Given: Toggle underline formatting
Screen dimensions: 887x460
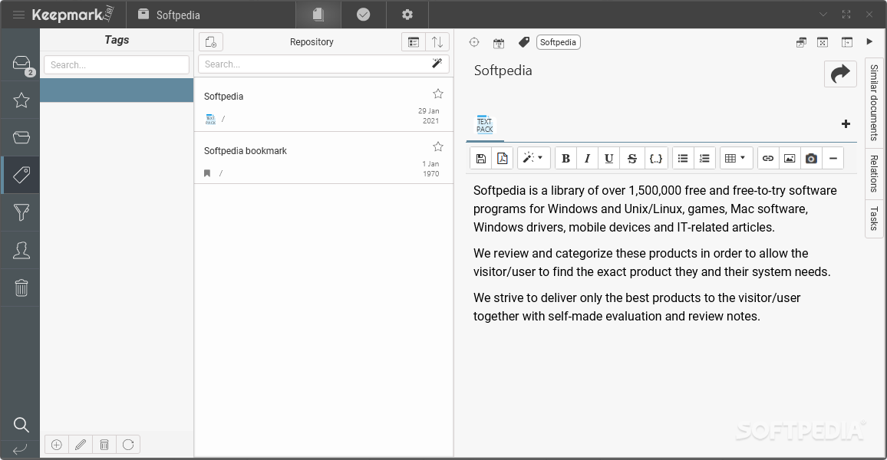Looking at the screenshot, I should [608, 158].
